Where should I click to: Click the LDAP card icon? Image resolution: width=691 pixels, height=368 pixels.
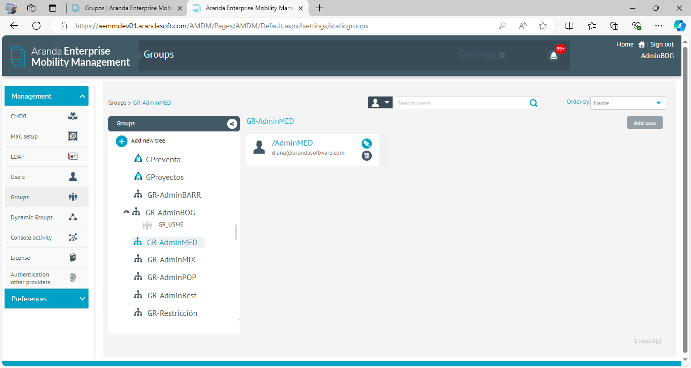coord(73,157)
